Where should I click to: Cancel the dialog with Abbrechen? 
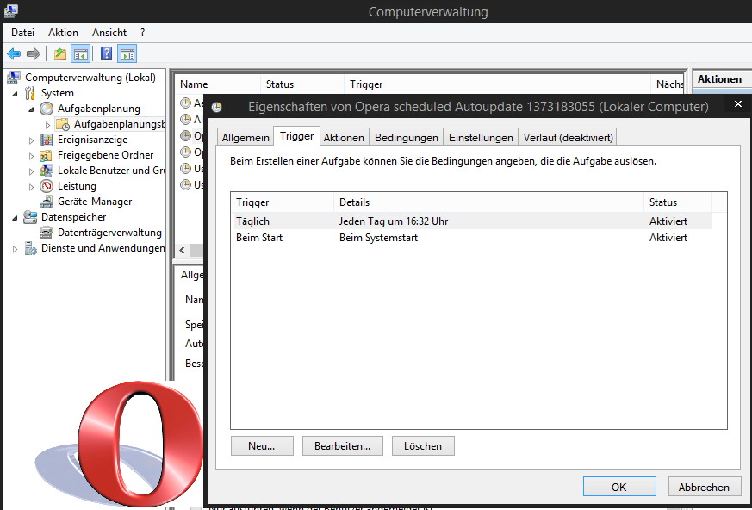point(704,487)
